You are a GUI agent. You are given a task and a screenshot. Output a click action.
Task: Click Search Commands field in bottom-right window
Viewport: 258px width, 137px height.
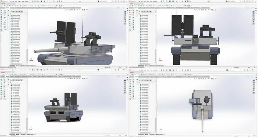[232, 70]
